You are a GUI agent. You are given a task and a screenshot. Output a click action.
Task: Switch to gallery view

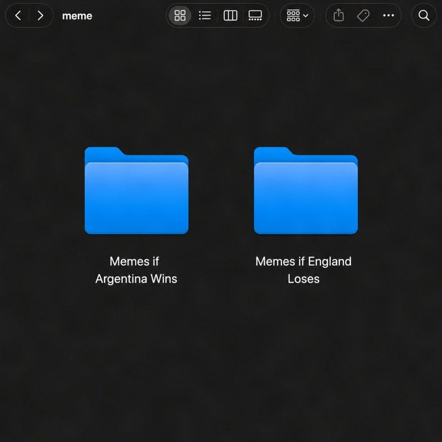pyautogui.click(x=255, y=16)
